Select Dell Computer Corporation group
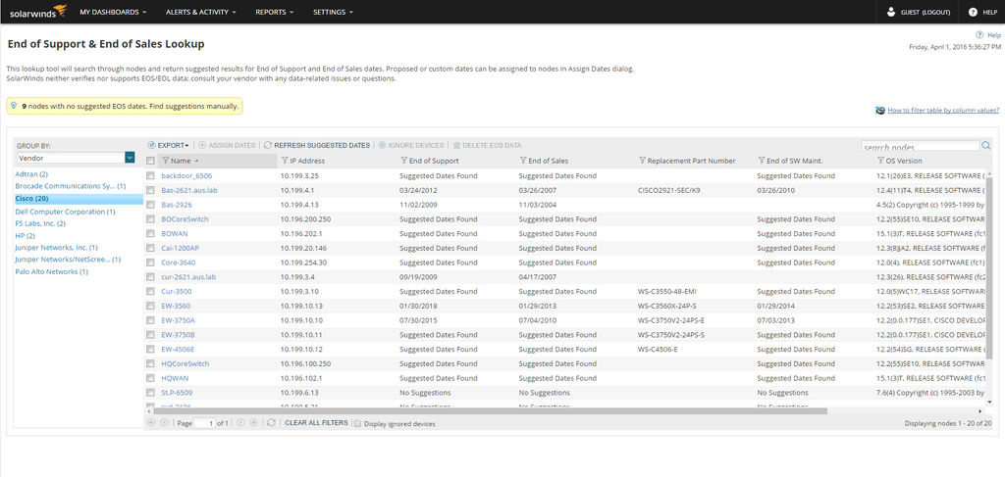This screenshot has width=1005, height=477. [x=66, y=211]
